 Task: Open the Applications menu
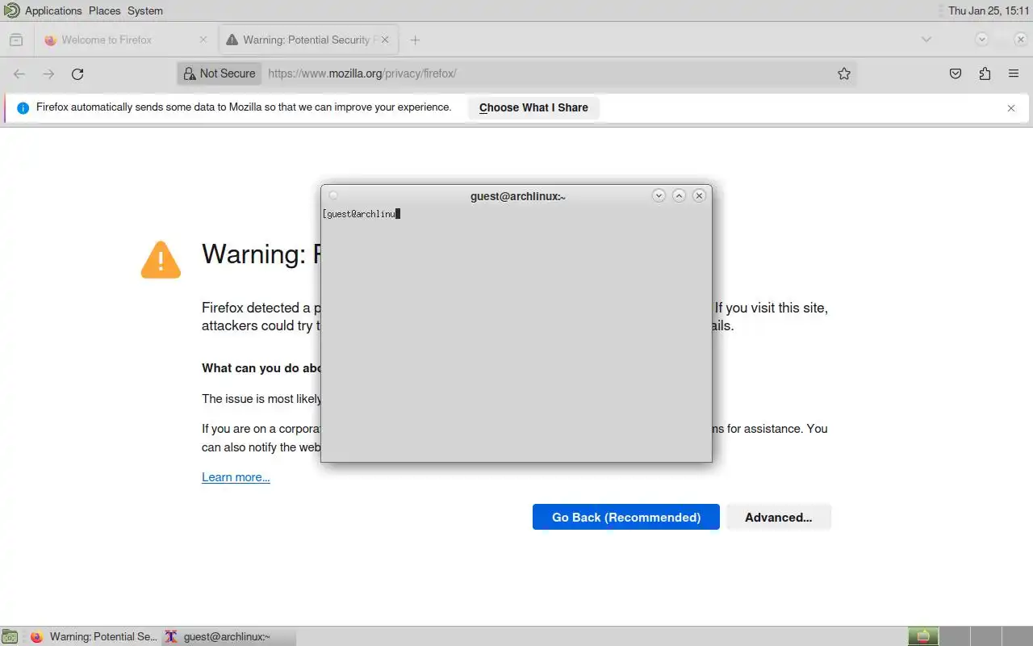pos(53,10)
